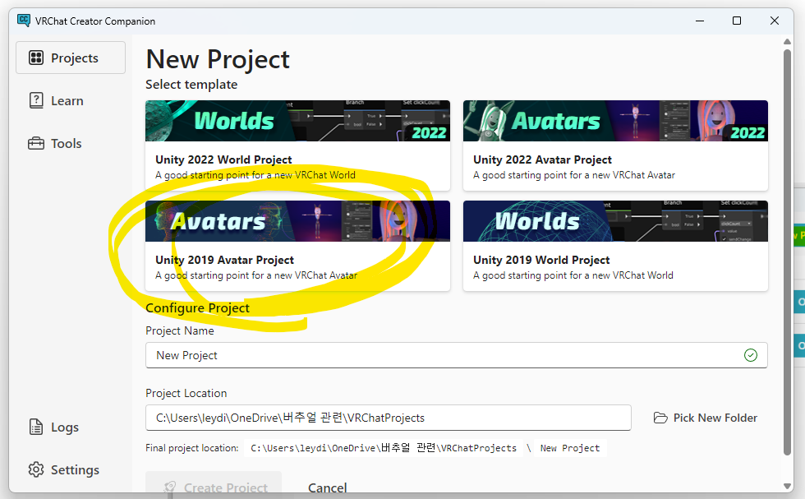Viewport: 805px width, 499px height.
Task: Select the Unity 2022 World Project template
Action: (x=297, y=146)
